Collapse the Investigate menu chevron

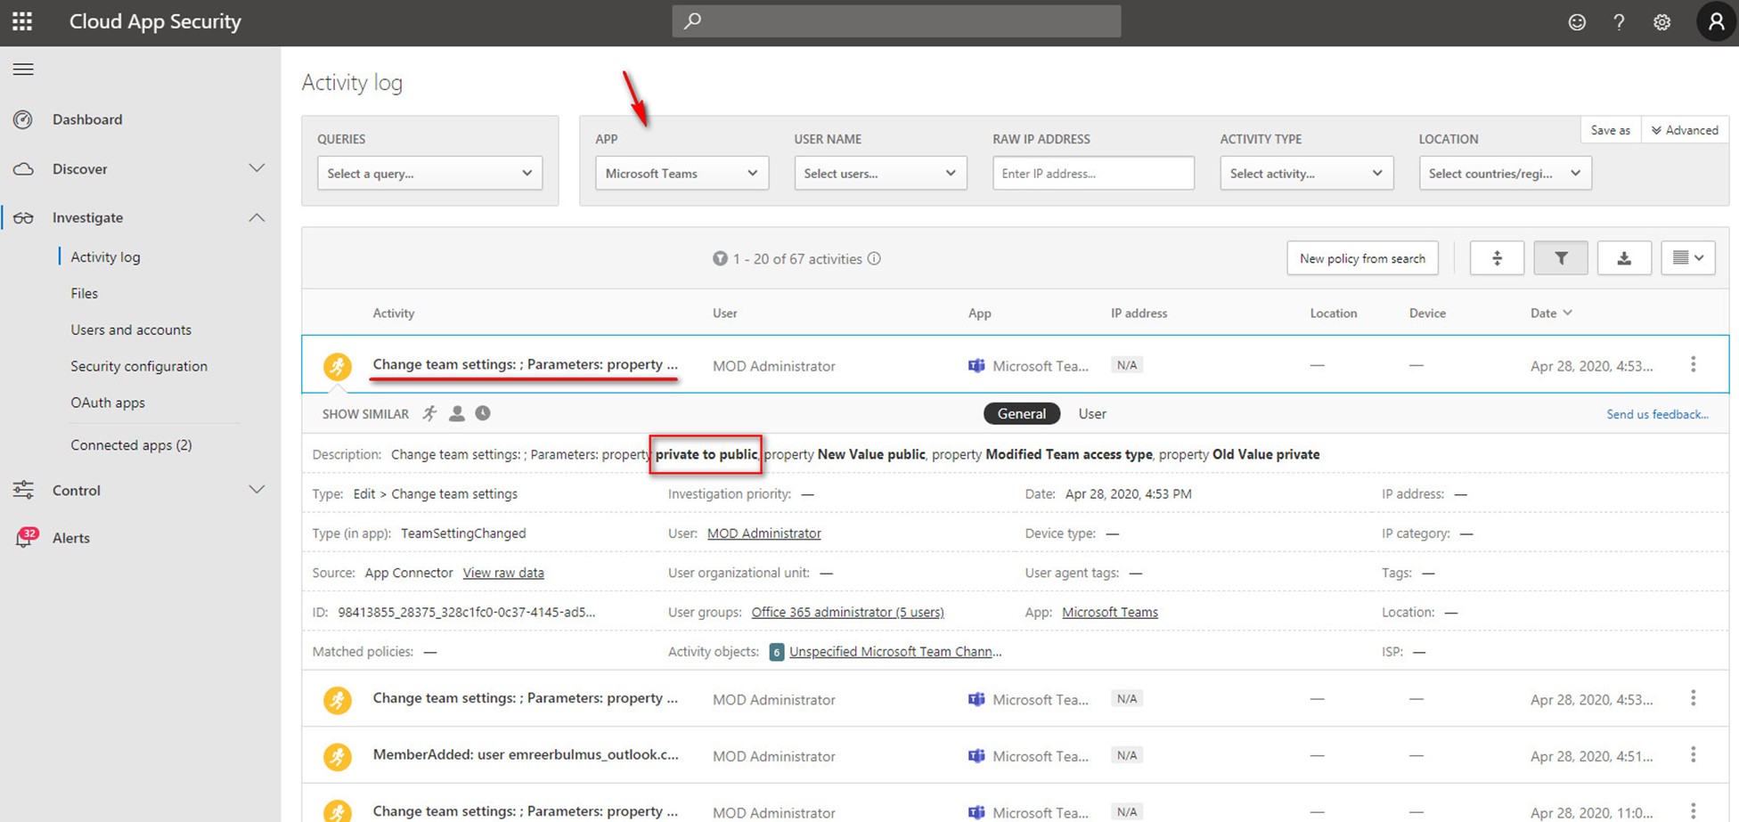(257, 217)
